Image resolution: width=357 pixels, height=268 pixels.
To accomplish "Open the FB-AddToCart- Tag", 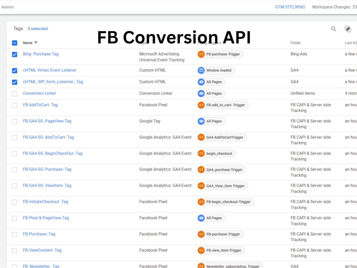I will tap(40, 105).
